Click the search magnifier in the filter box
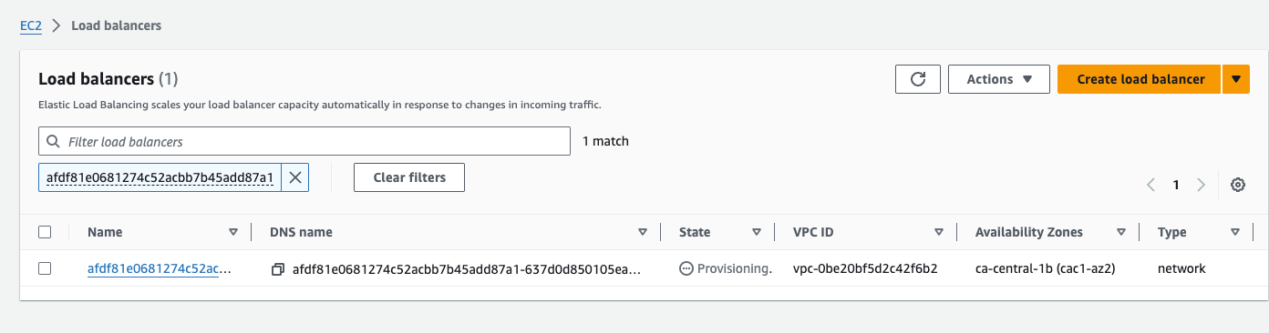Screen dimensions: 1269x333 click(x=54, y=142)
